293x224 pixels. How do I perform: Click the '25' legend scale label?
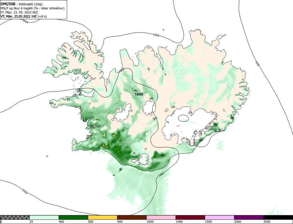[31, 222]
